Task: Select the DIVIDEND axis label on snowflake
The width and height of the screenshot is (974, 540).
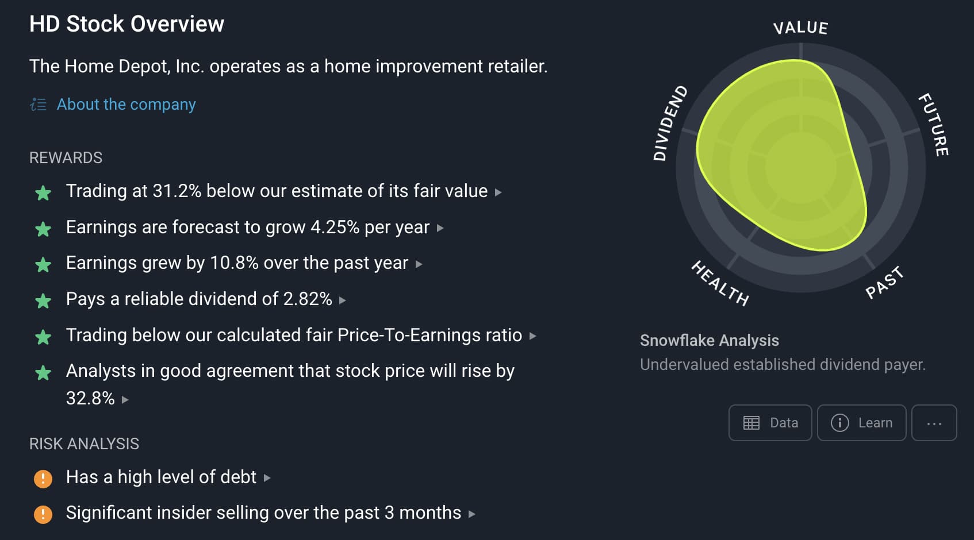Action: click(x=670, y=123)
